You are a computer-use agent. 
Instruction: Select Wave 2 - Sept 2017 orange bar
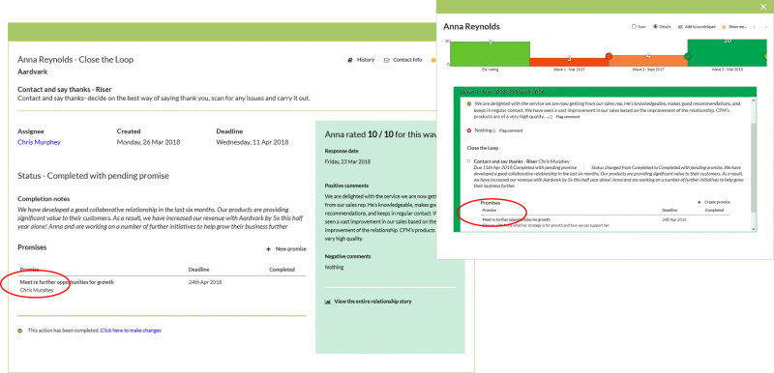click(648, 61)
